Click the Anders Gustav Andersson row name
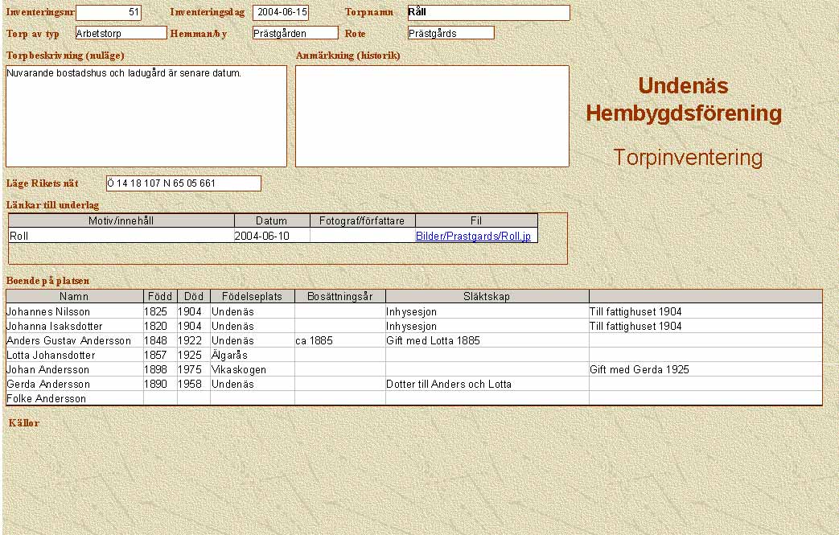The height and width of the screenshot is (535, 839). click(74, 340)
